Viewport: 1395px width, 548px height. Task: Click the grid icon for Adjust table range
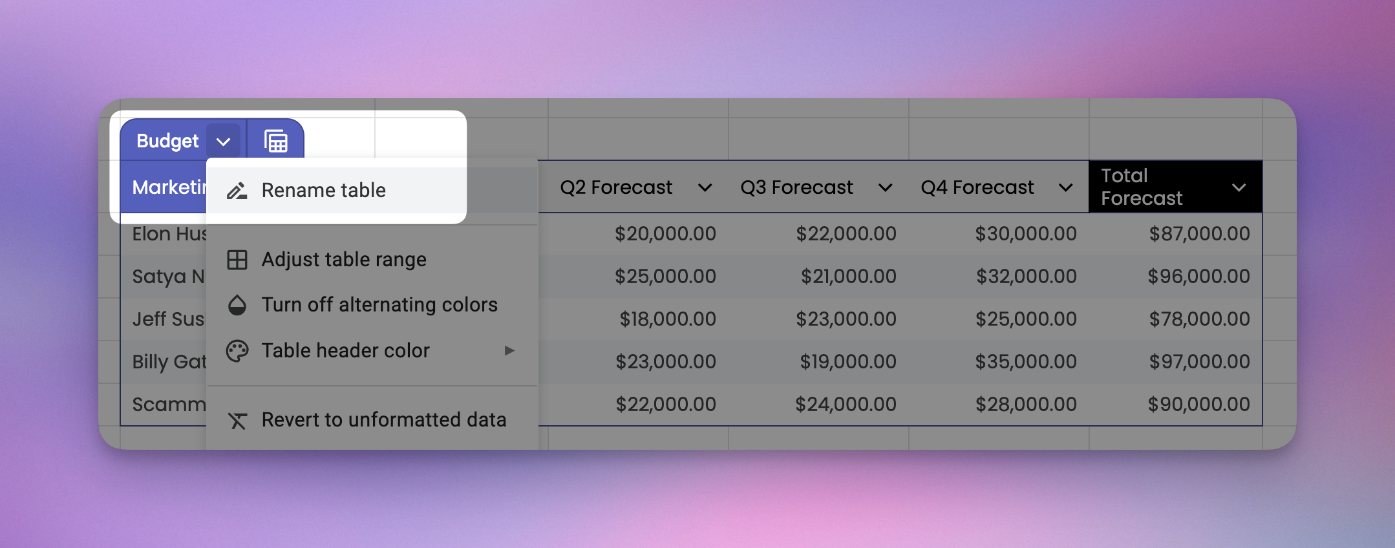(x=237, y=260)
